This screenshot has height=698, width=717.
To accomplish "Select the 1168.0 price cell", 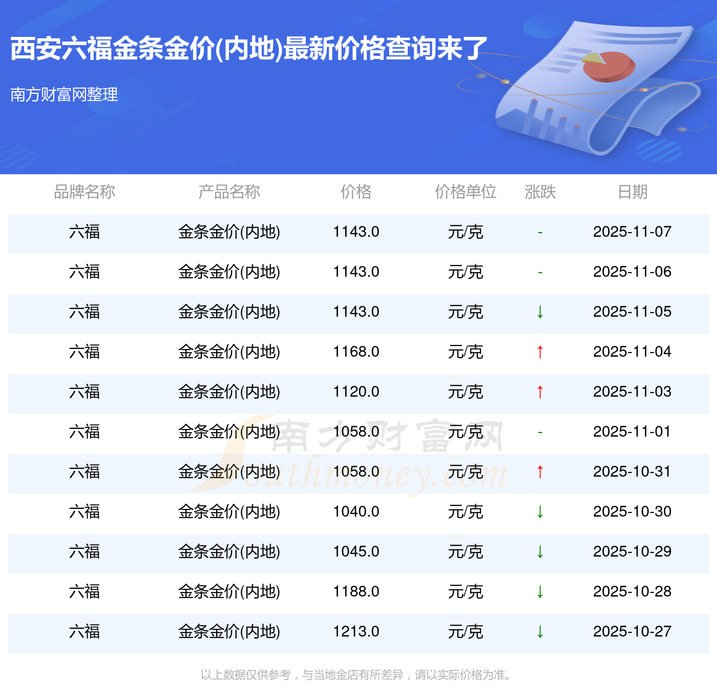I will (x=356, y=352).
